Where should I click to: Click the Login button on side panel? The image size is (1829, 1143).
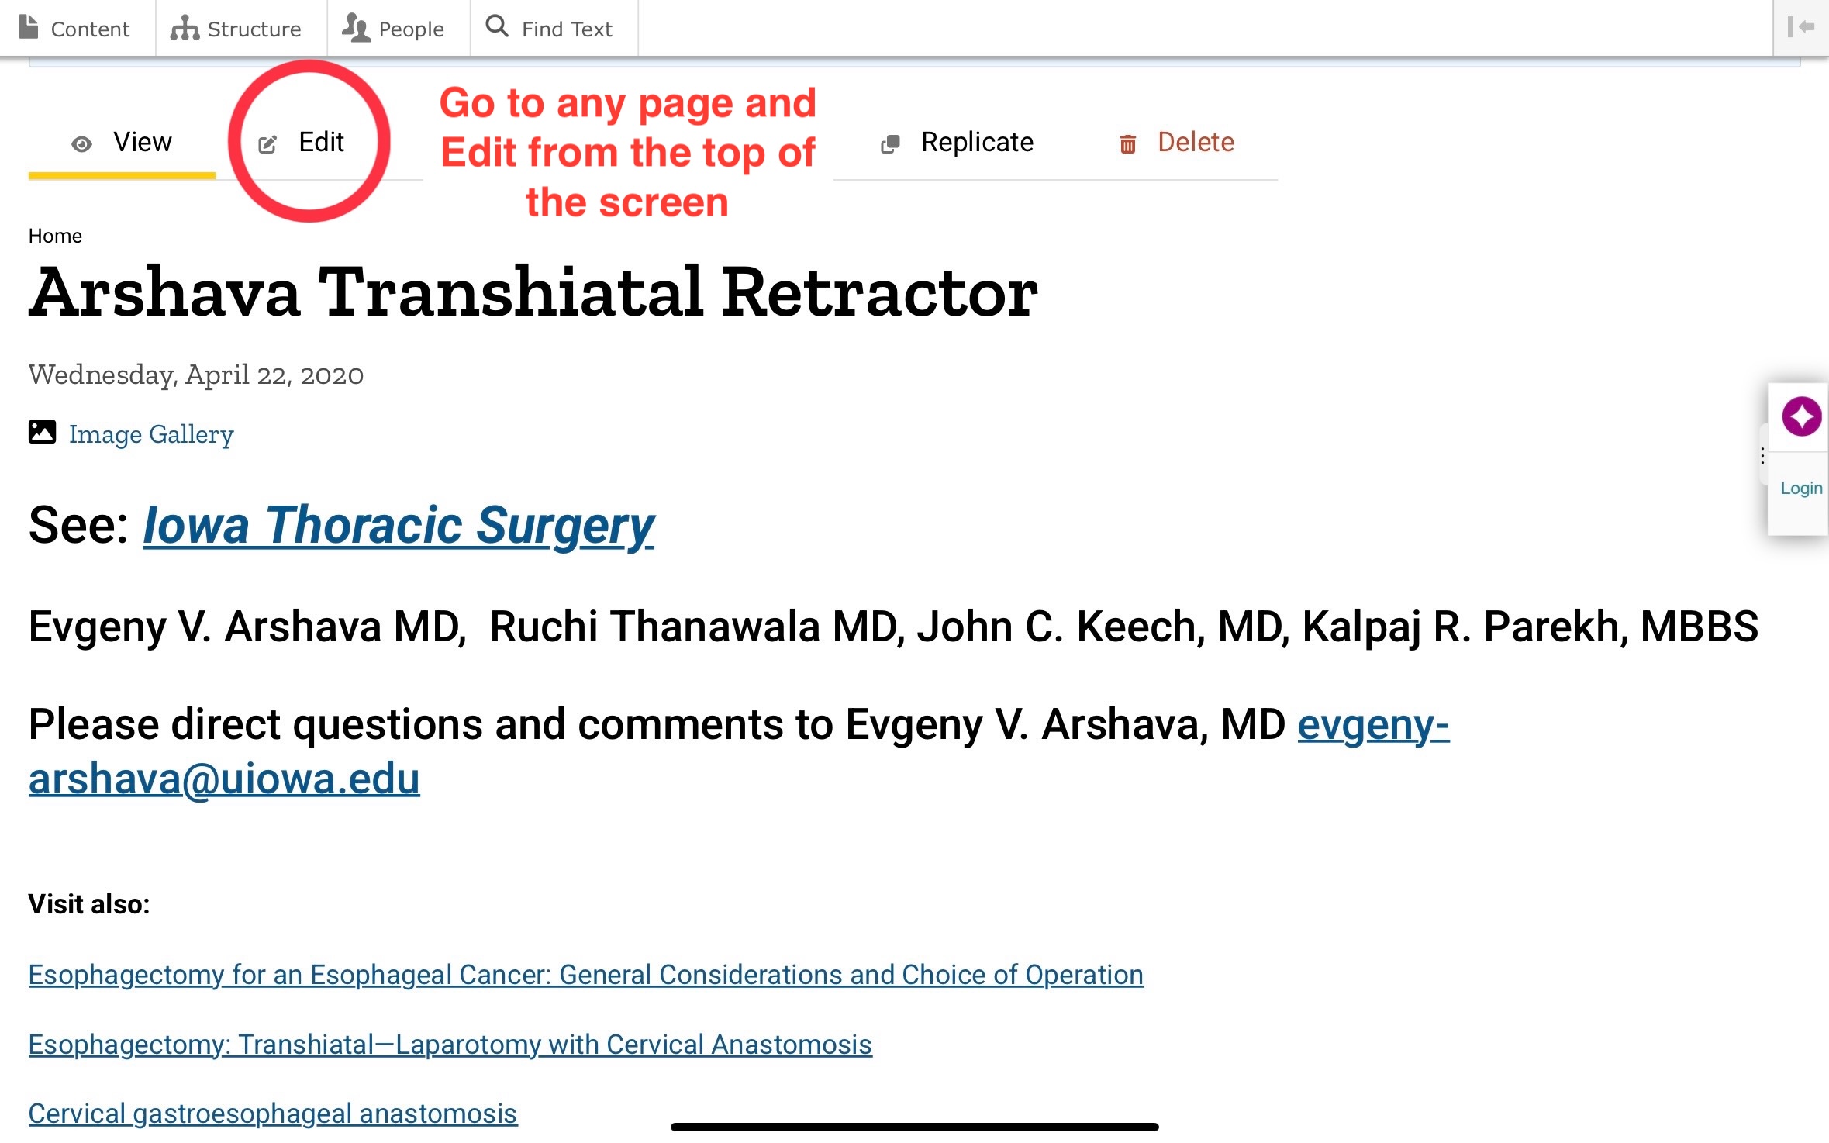(x=1800, y=488)
